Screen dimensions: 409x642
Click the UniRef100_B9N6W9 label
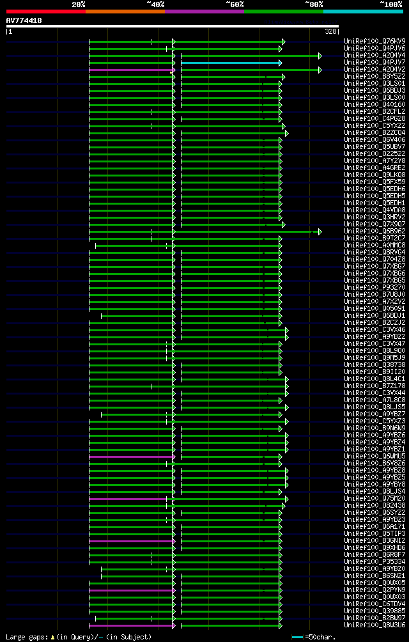pos(374,428)
